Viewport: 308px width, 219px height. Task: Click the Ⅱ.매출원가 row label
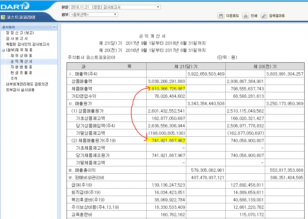[80, 104]
